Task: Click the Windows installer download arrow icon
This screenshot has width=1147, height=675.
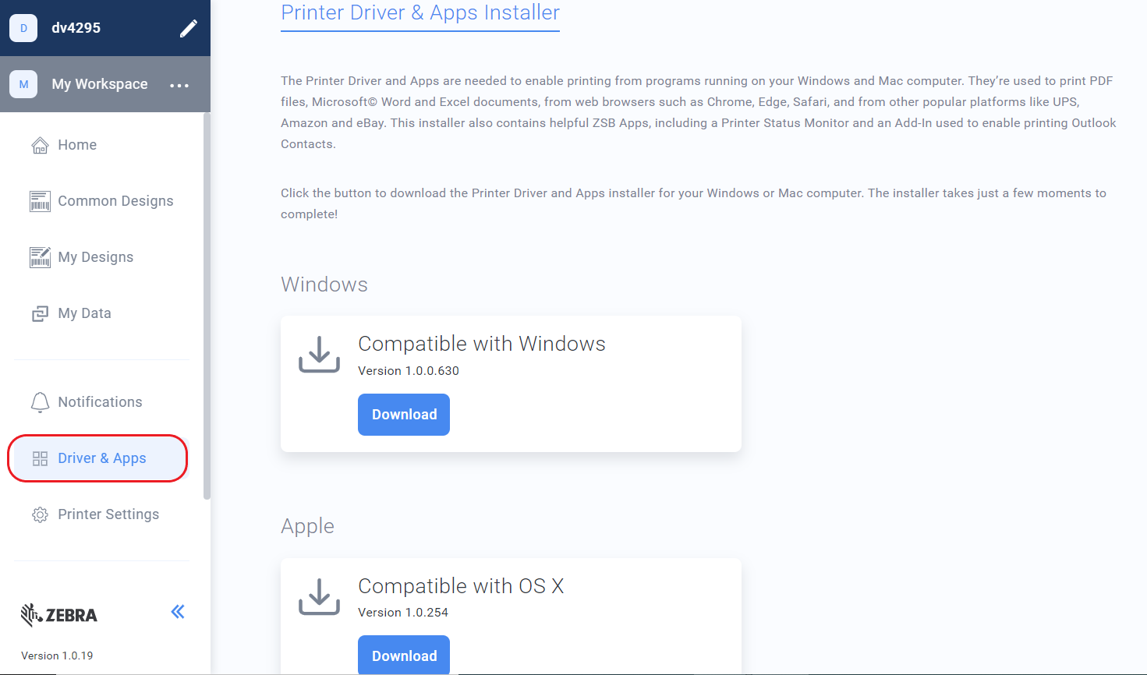Action: point(319,353)
